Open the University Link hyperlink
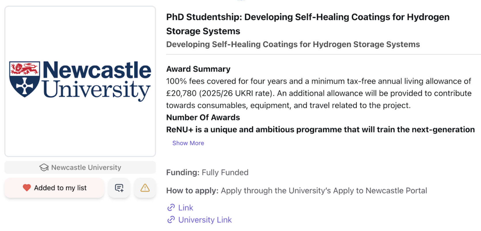 pos(205,220)
